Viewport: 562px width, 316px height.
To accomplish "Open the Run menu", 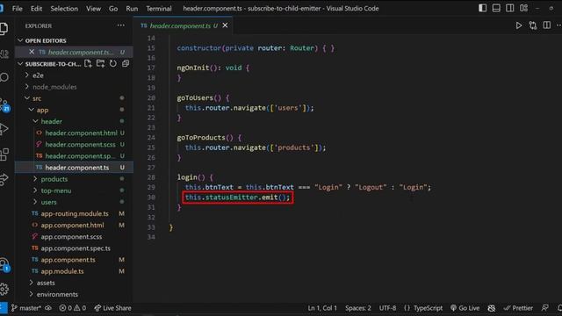I will coord(132,8).
